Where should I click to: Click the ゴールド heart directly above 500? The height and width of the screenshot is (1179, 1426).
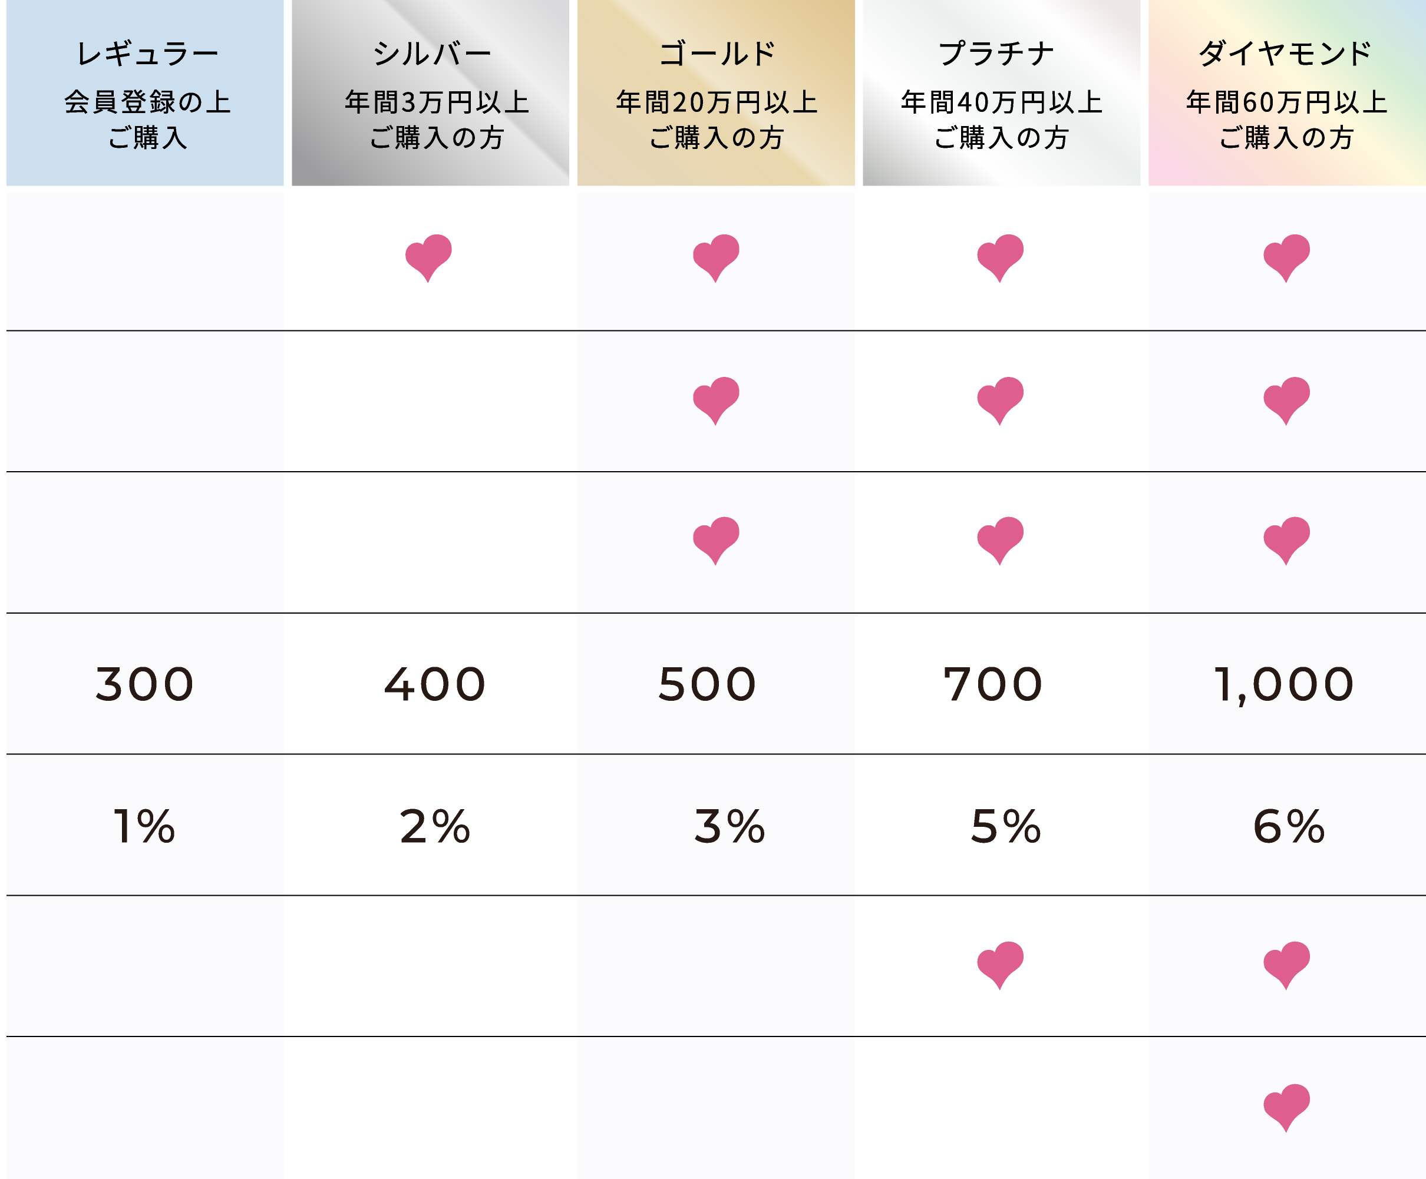point(716,539)
